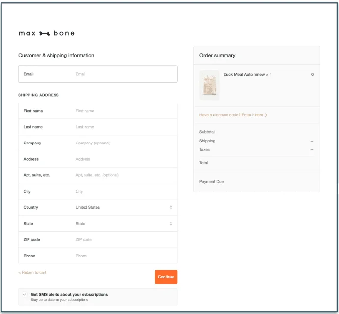This screenshot has height=314, width=339.
Task: Click the Taxes label
Action: [x=204, y=150]
